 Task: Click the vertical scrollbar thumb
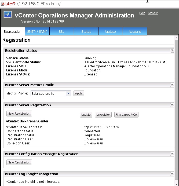[176, 110]
